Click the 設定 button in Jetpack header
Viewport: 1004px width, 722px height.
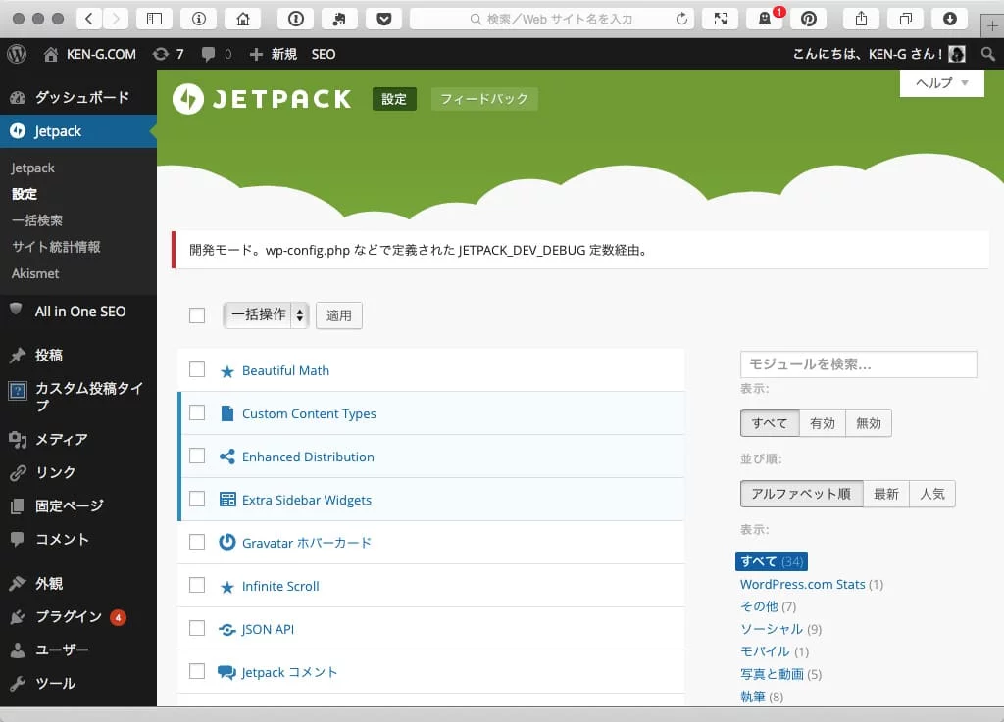[394, 99]
